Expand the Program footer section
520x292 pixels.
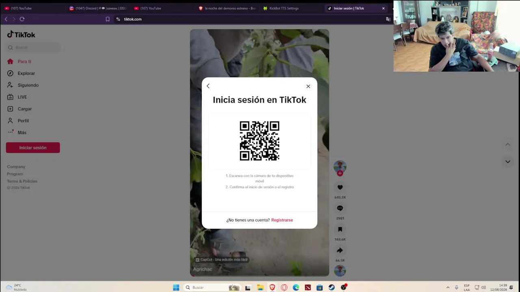(15, 174)
